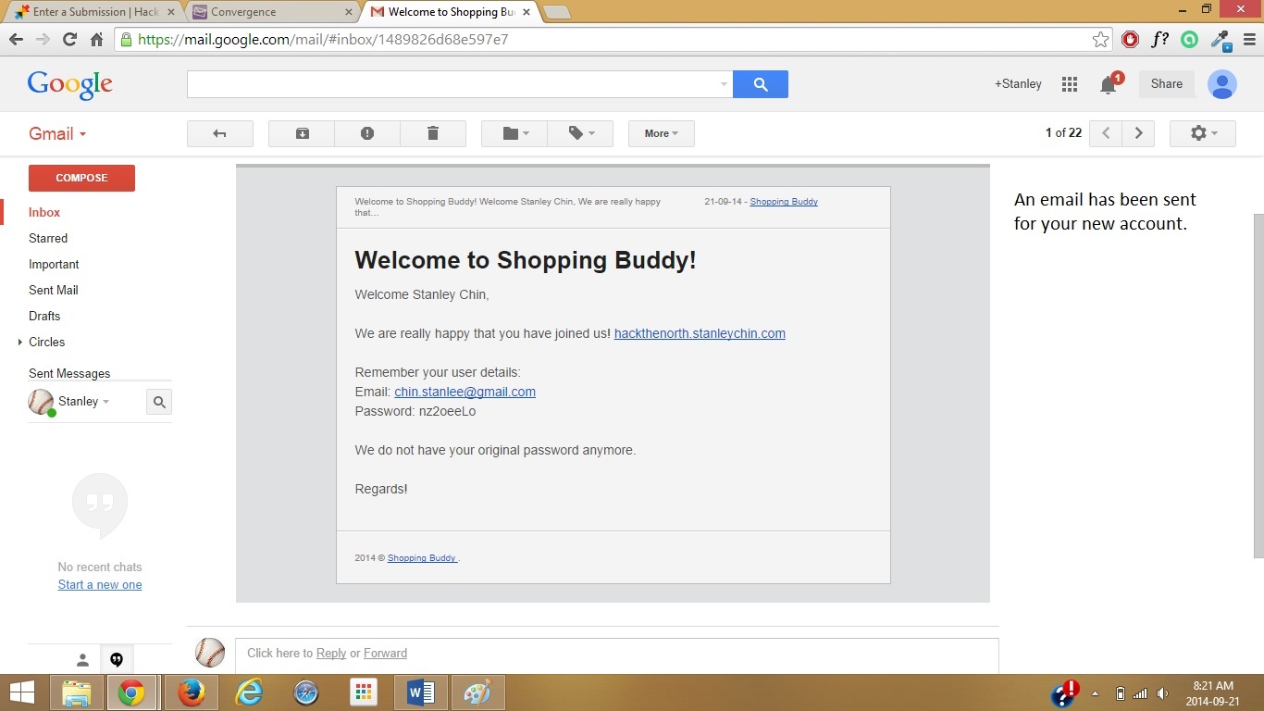The image size is (1264, 711).
Task: Click volume speaker tray icon
Action: point(1162,693)
